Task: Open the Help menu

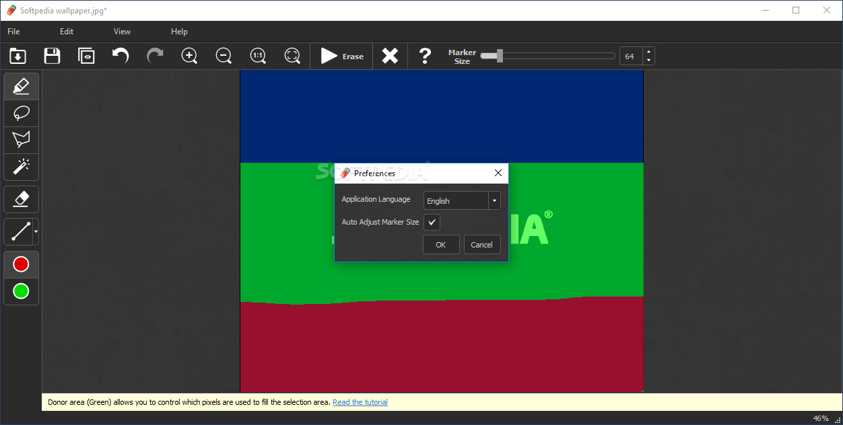Action: coord(179,32)
